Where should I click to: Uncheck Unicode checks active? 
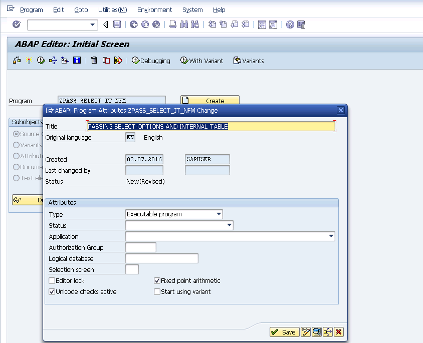point(51,291)
